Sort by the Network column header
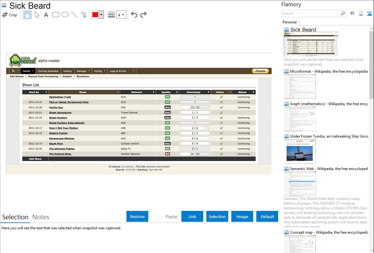This screenshot has width=374, height=253. 138,92
